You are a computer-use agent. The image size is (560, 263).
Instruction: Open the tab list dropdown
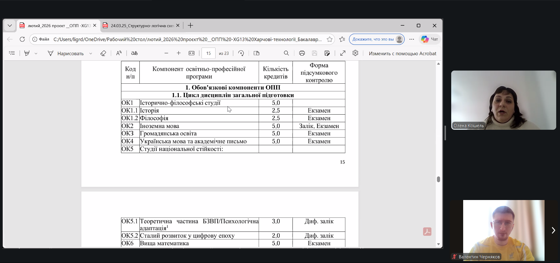pyautogui.click(x=10, y=26)
